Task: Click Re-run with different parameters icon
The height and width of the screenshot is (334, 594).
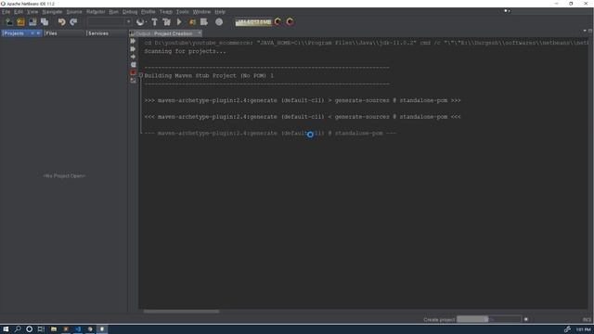Action: click(133, 49)
